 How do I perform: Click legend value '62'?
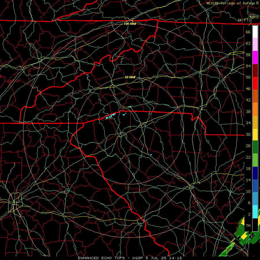(x=248, y=43)
